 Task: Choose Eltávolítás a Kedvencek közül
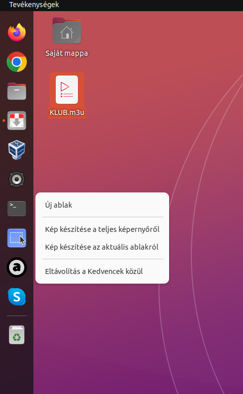[94, 271]
